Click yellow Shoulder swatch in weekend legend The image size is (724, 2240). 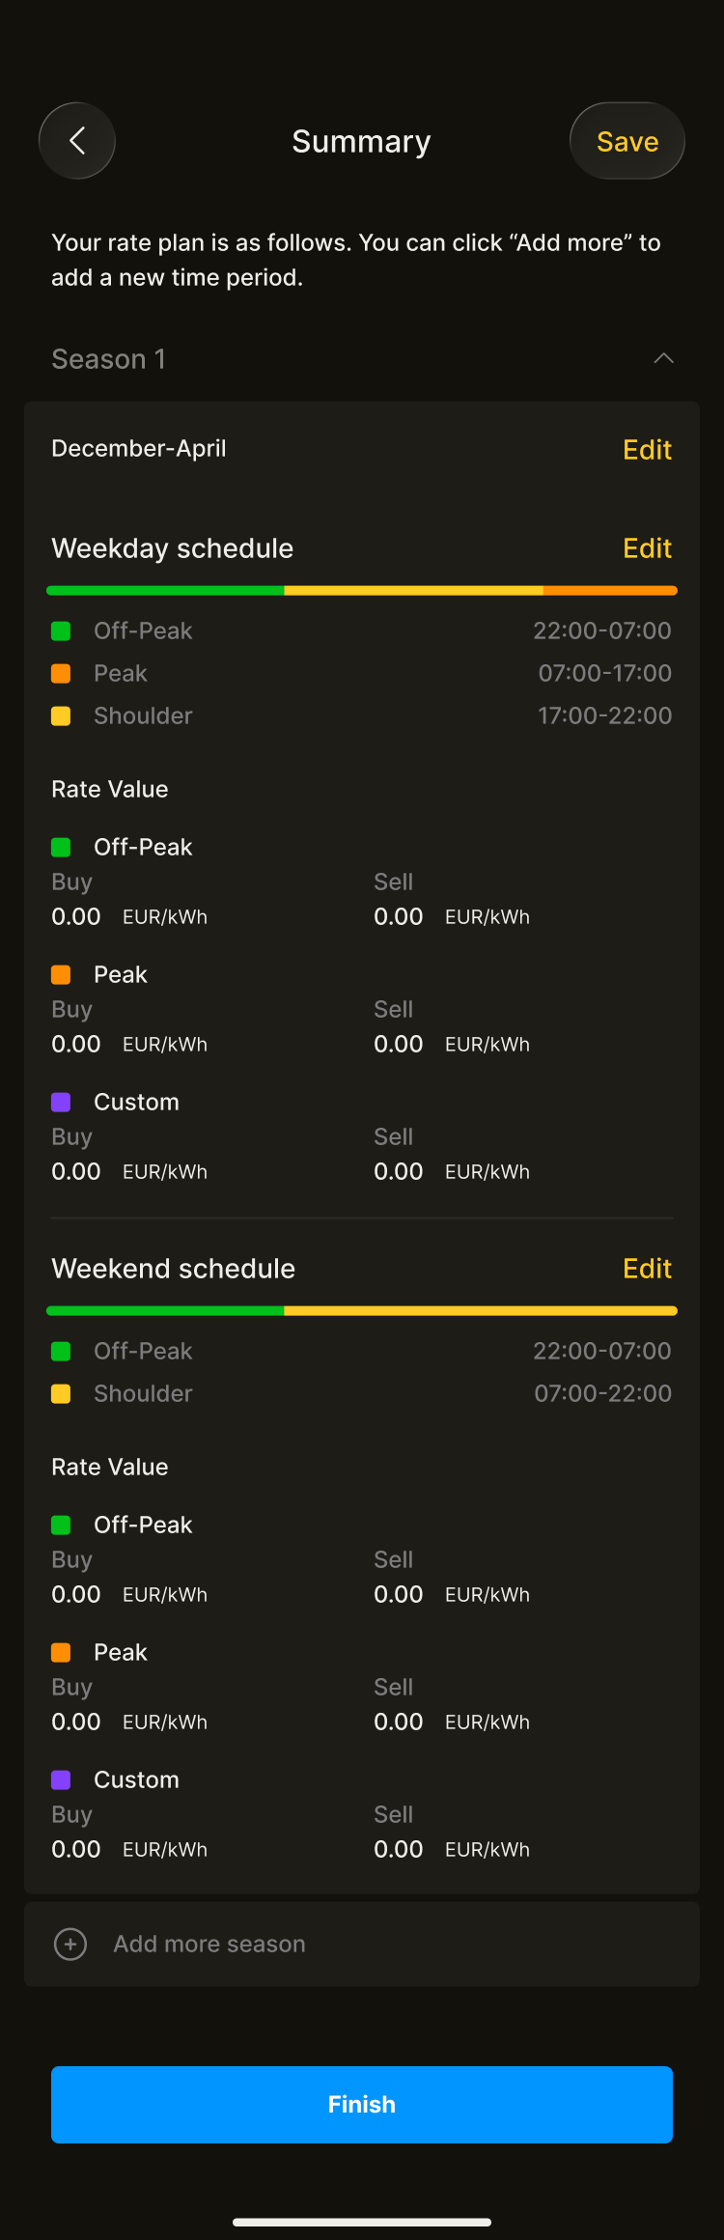61,1394
